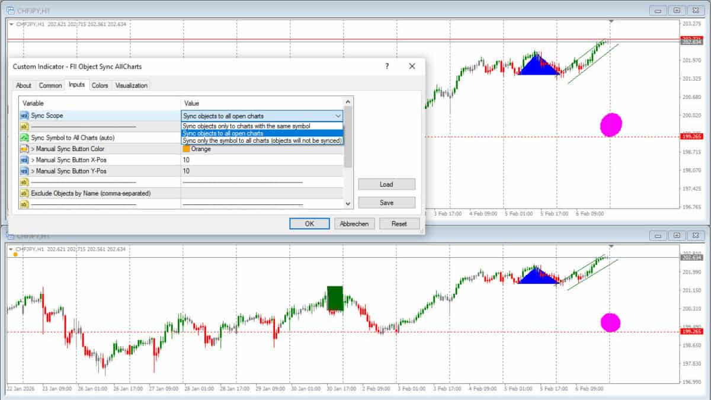This screenshot has height=400, width=711.
Task: Click the magenta circle object on the lower chart
Action: click(610, 323)
